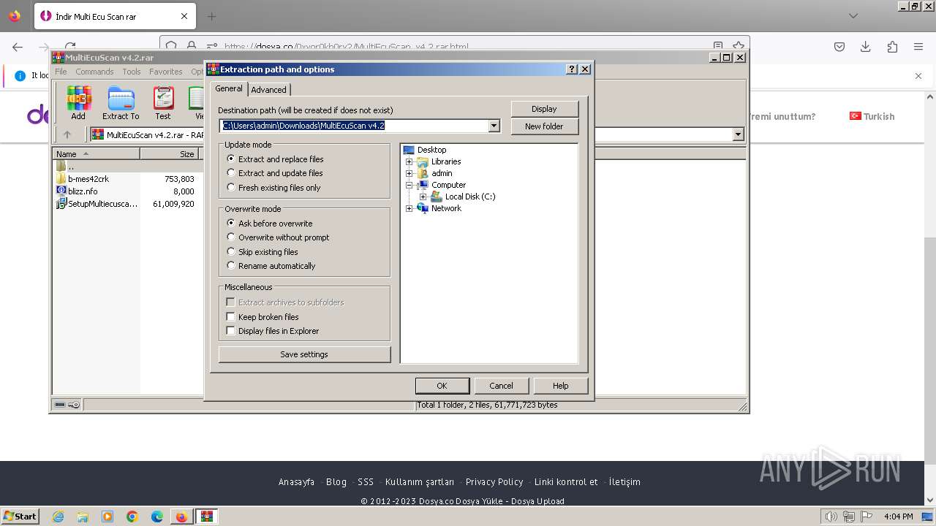Switch to Advanced tab
Viewport: 936px width, 526px height.
269,90
